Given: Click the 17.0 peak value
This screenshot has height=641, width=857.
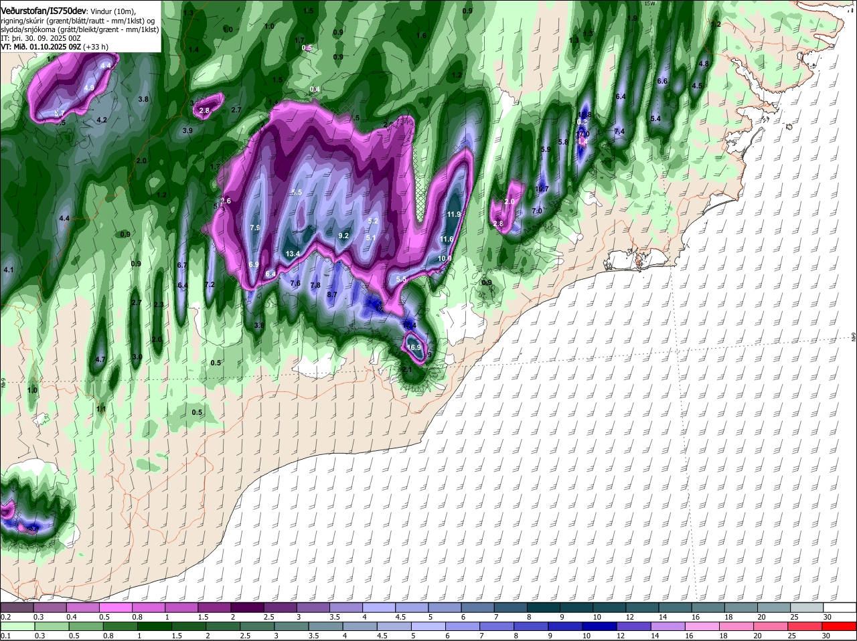Looking at the screenshot, I should point(584,134).
